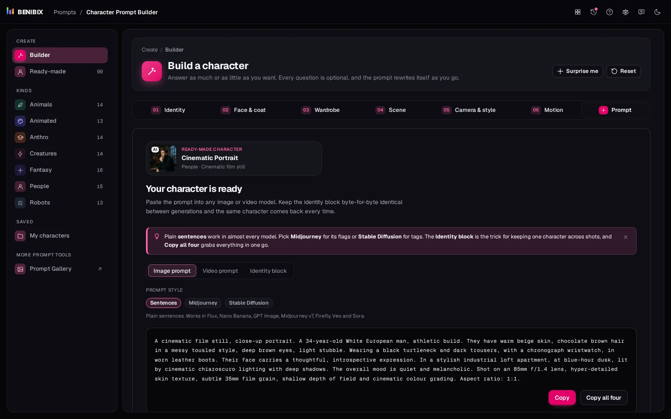Click the Creatures lightning icon in sidebar
The image size is (671, 419).
click(x=20, y=154)
